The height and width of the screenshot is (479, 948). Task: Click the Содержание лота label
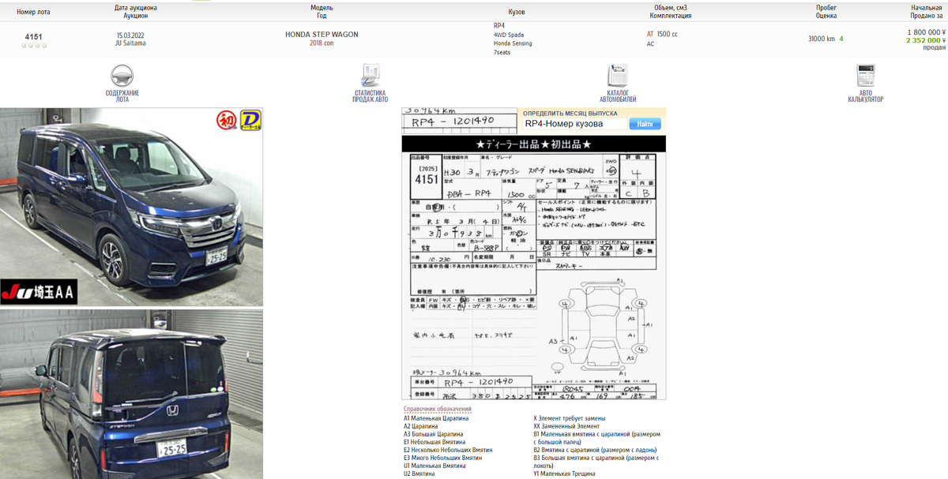pyautogui.click(x=122, y=96)
